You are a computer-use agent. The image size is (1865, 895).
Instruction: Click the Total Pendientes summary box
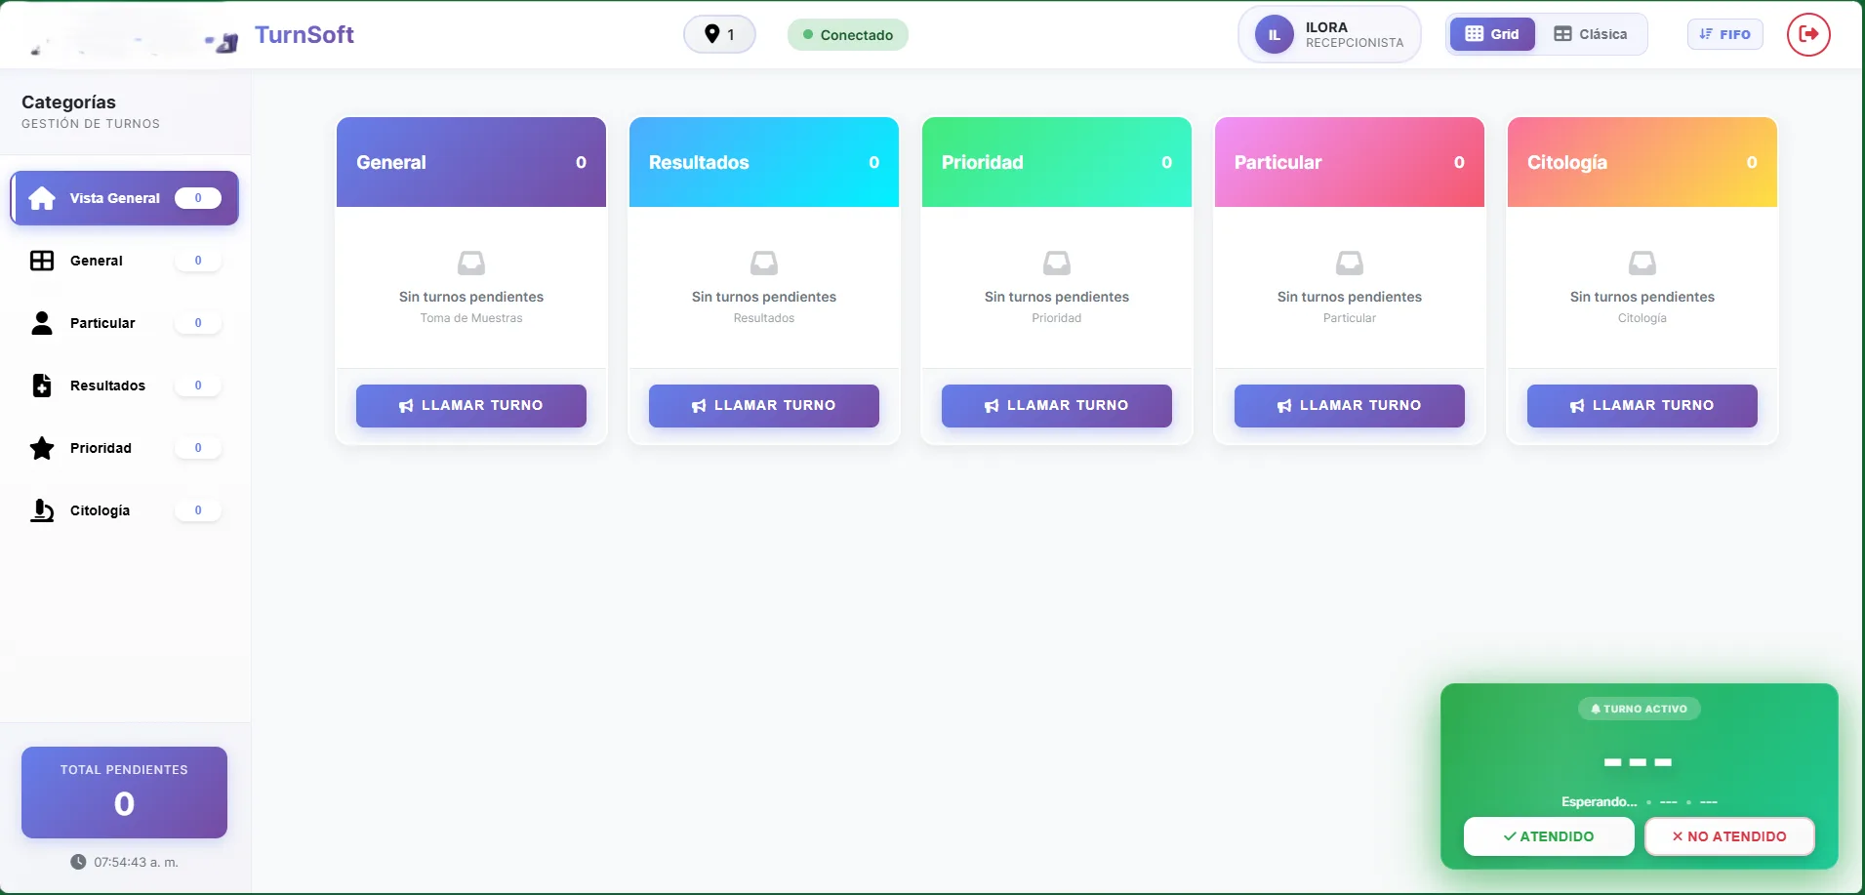125,793
